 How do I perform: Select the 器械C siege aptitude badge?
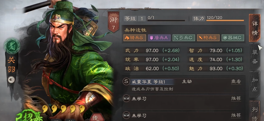(x=233, y=38)
